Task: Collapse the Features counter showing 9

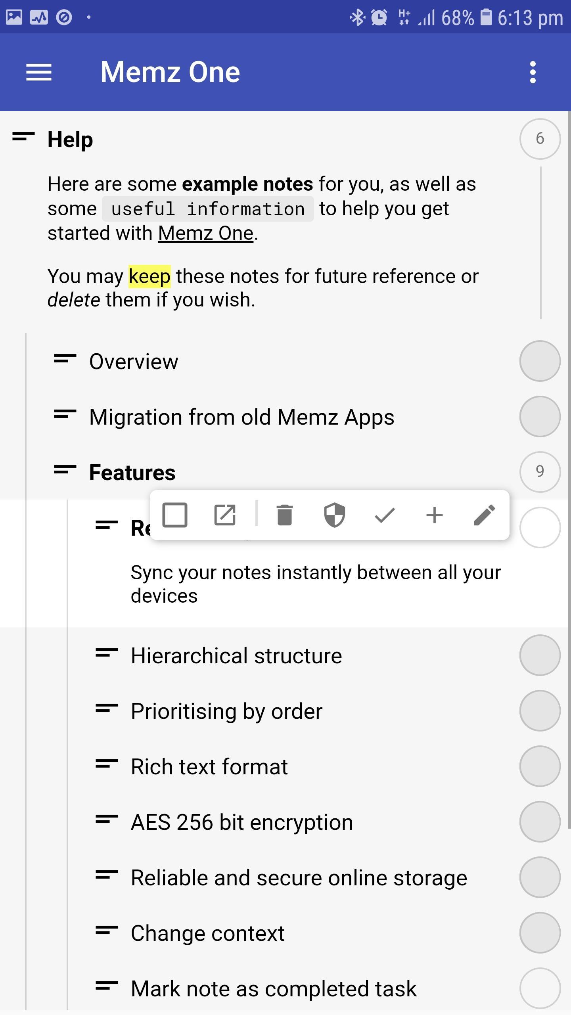Action: click(540, 472)
